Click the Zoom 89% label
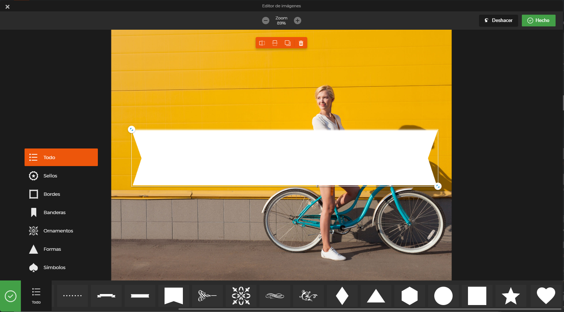 click(281, 21)
